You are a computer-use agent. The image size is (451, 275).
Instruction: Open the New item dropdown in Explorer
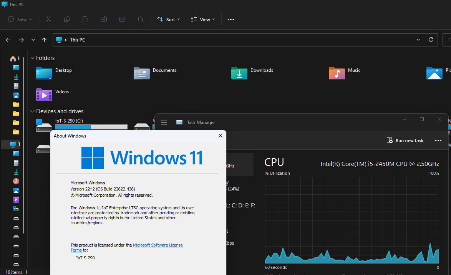(x=20, y=19)
